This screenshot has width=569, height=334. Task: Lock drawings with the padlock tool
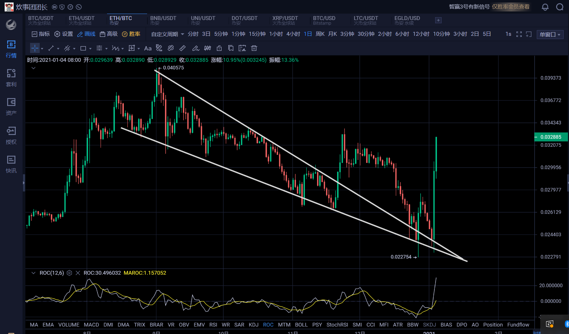click(x=219, y=48)
